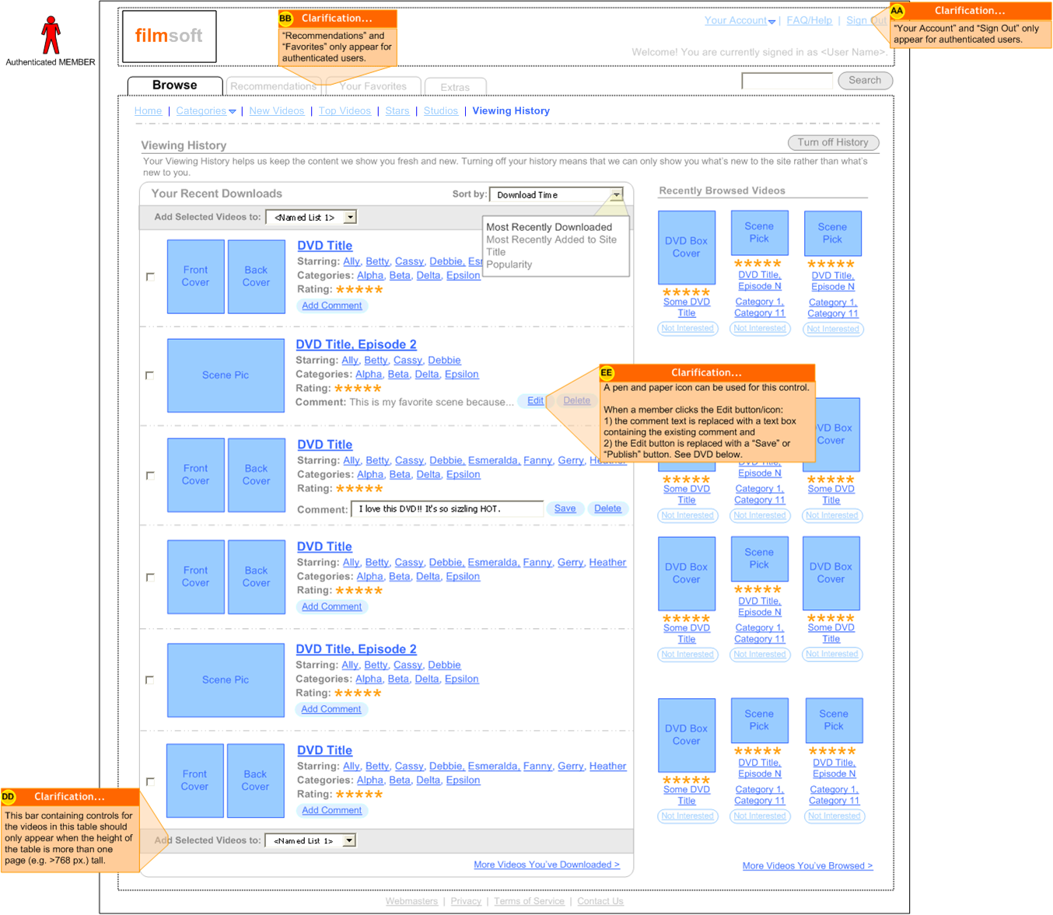Follow the More Videos You've Browsed link

click(x=807, y=865)
